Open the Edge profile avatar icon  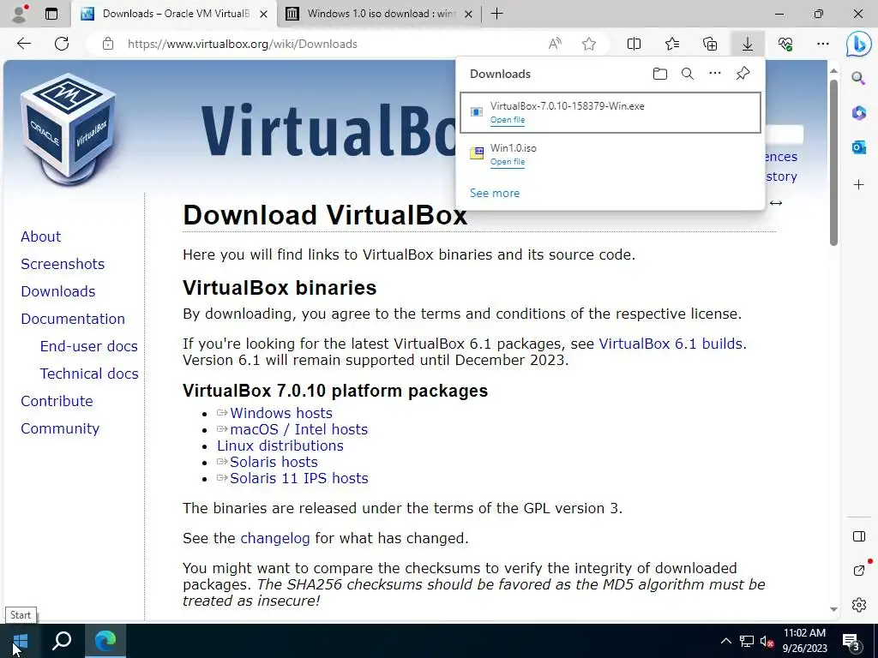tap(20, 14)
